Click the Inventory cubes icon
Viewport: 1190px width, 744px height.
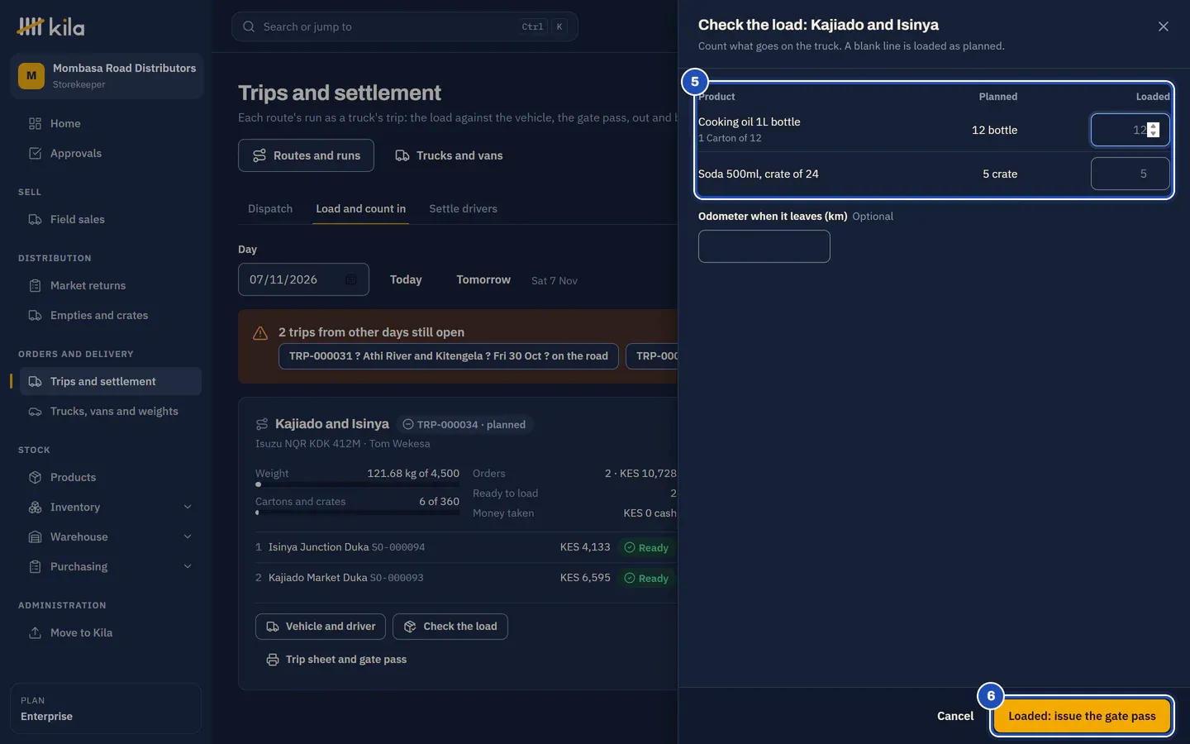point(35,507)
